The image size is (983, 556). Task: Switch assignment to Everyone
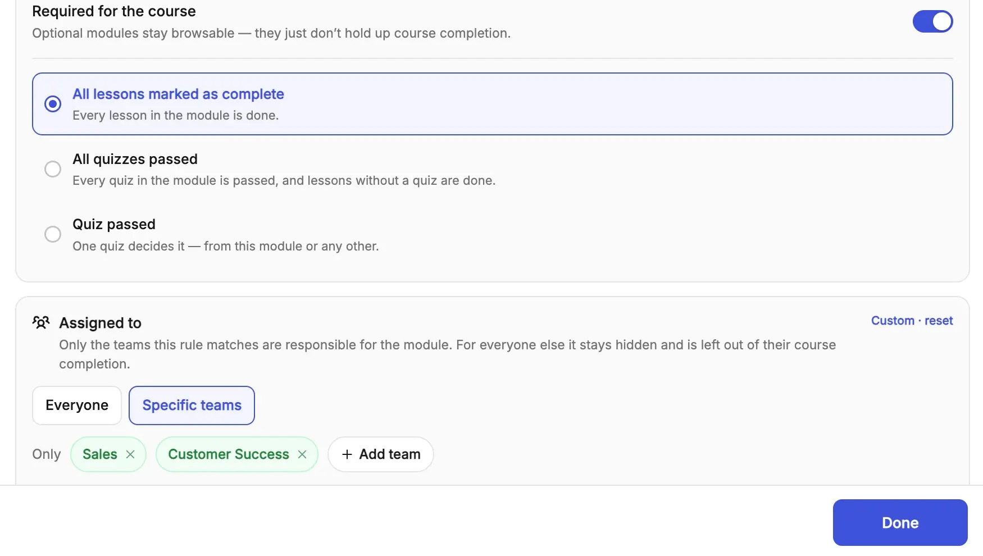pyautogui.click(x=77, y=405)
